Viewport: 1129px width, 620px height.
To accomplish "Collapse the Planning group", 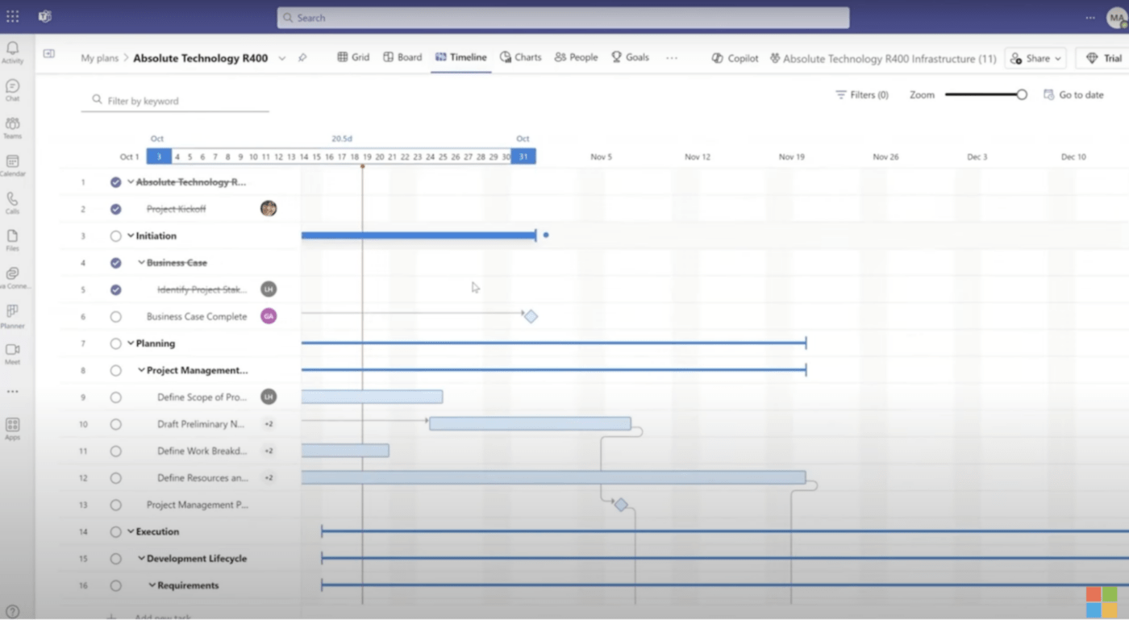I will click(131, 343).
